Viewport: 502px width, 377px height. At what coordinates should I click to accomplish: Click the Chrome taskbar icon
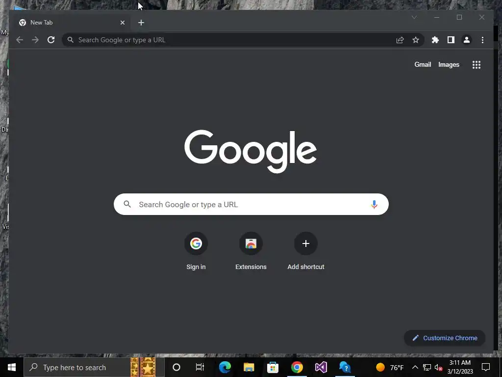(297, 367)
